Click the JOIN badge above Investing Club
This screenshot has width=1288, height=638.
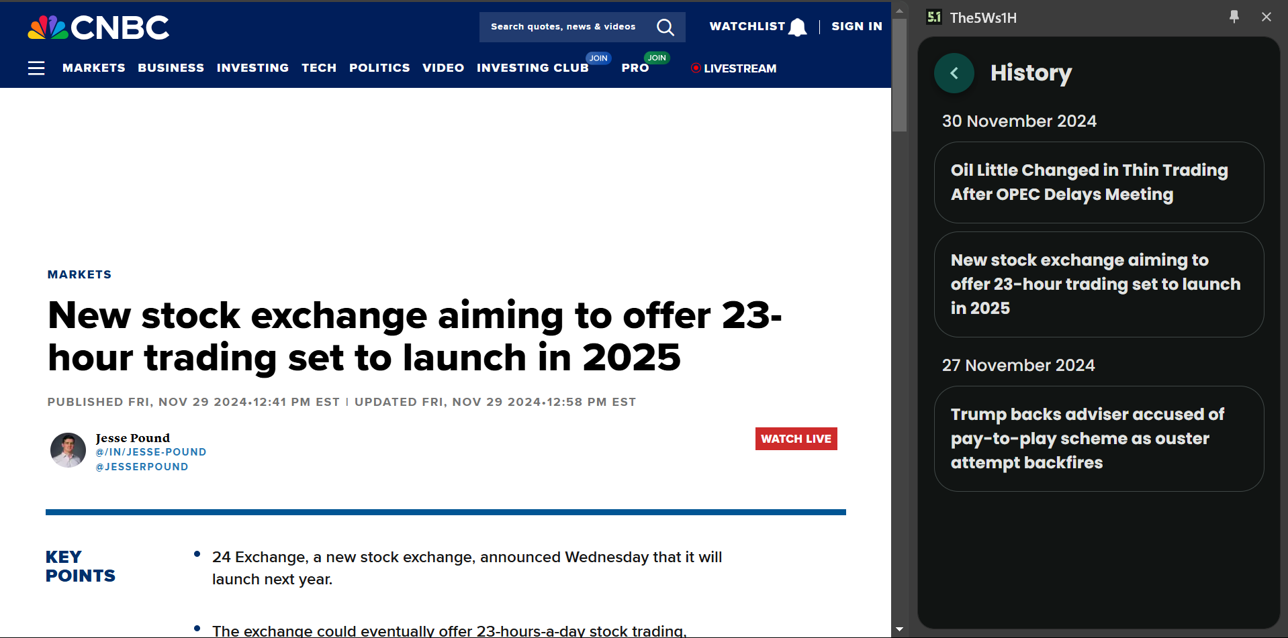point(598,58)
